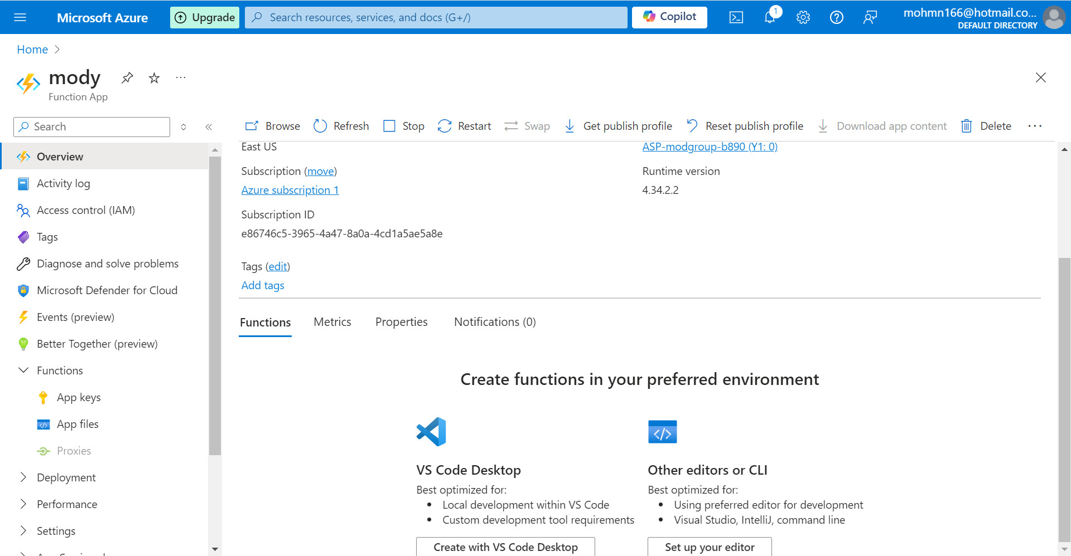Pin the mody Function App to dashboard

(x=127, y=78)
